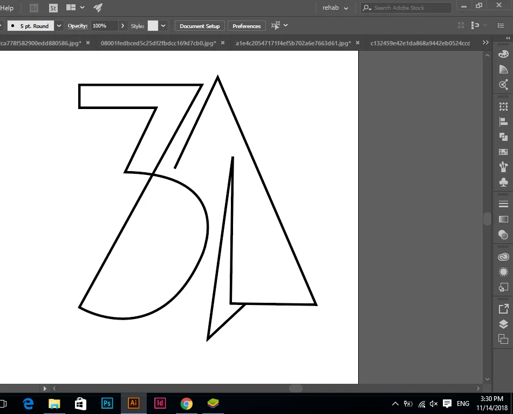The width and height of the screenshot is (513, 414).
Task: Open File Explorer from the taskbar
Action: click(x=54, y=404)
